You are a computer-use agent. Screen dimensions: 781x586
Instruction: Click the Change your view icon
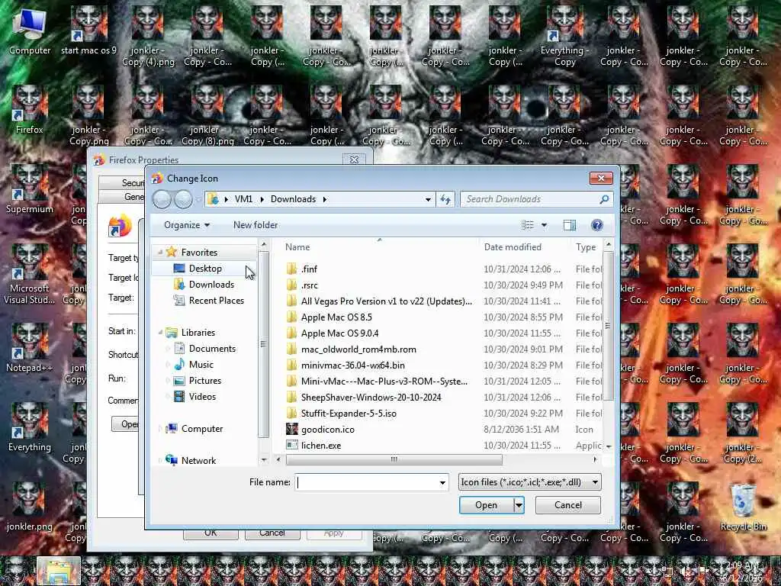(528, 225)
